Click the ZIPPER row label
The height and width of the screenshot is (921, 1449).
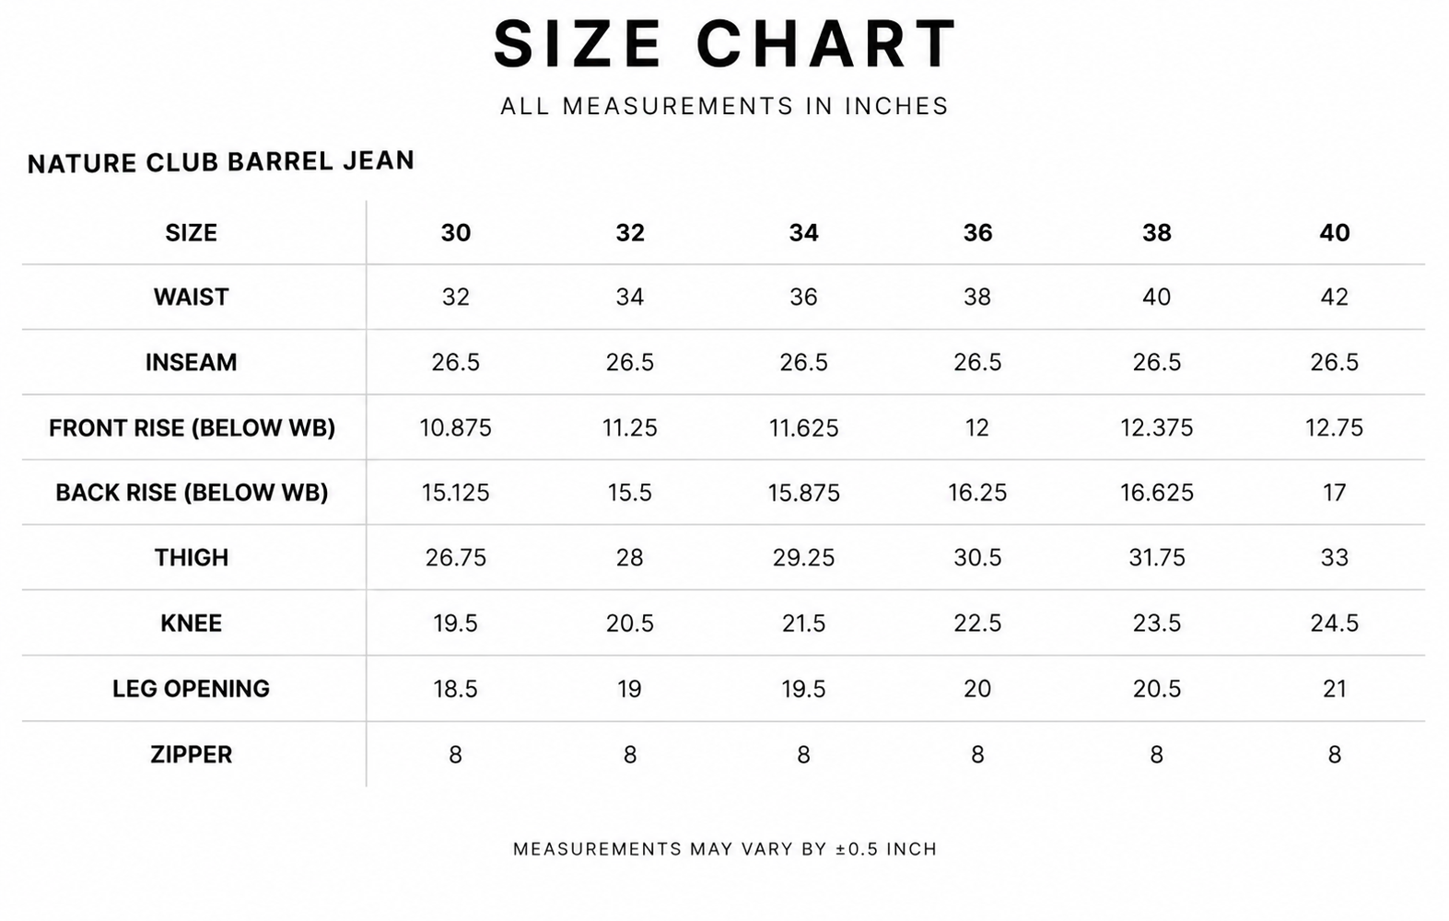pos(191,754)
